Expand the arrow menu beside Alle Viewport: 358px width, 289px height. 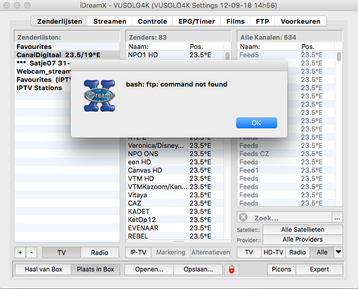[x=338, y=252]
